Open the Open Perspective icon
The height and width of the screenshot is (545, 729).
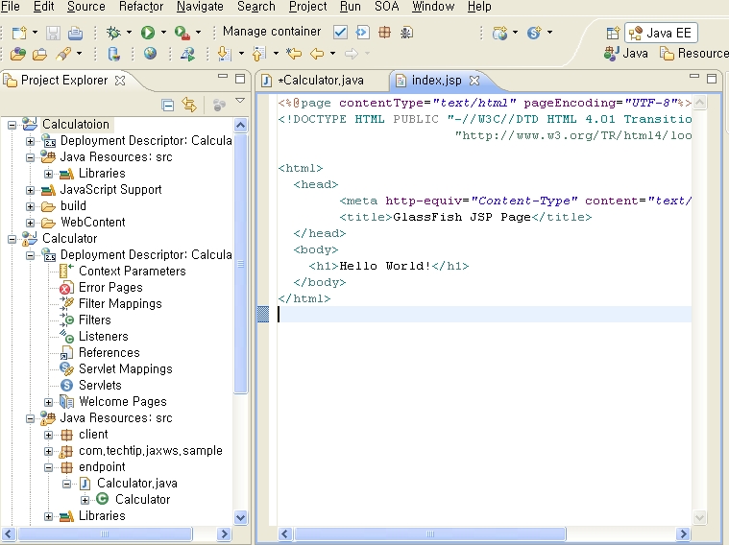612,33
